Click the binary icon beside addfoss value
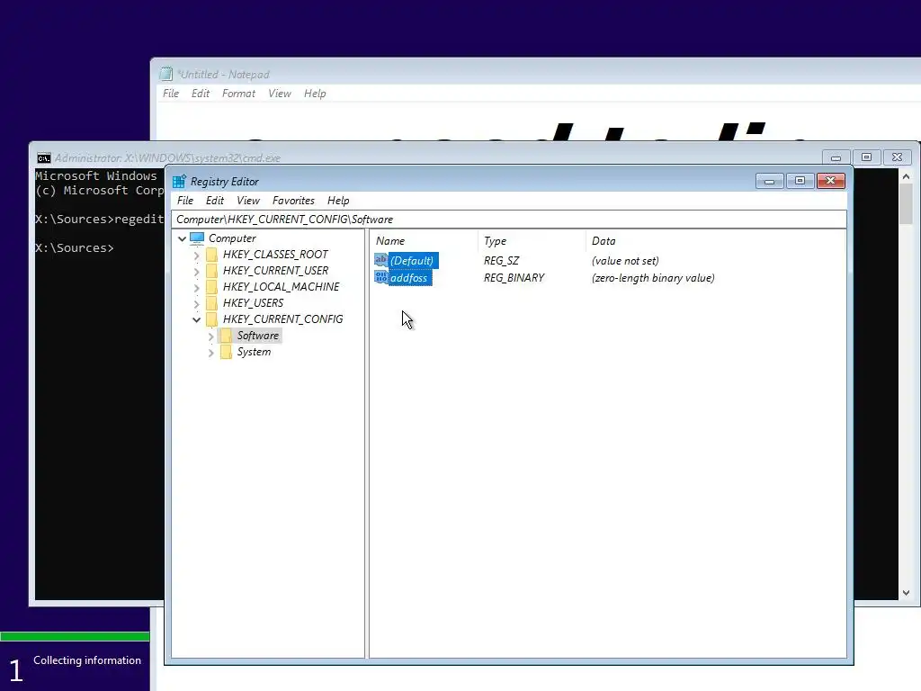Viewport: 921px width, 691px height. [x=380, y=277]
